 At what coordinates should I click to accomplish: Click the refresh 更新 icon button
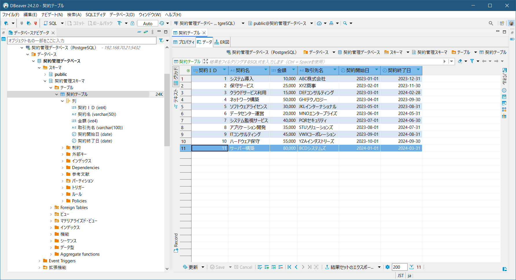pyautogui.click(x=190, y=267)
